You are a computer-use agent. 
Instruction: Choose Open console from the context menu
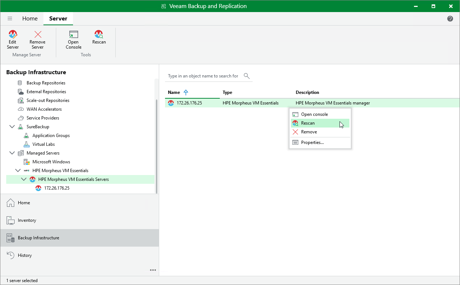coord(320,114)
